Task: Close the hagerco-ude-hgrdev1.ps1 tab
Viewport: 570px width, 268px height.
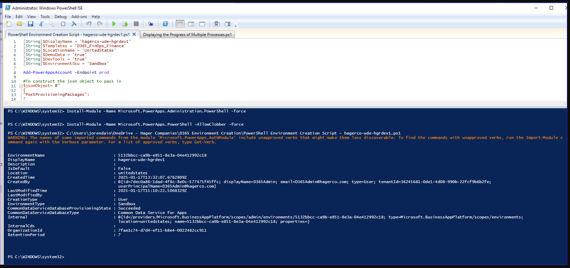Action: [134, 34]
